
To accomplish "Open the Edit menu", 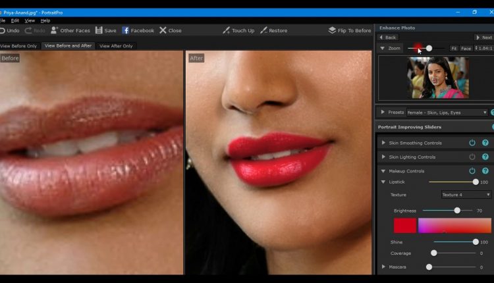I will [14, 20].
